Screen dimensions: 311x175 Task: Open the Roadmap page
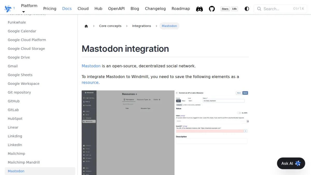pyautogui.click(x=181, y=9)
